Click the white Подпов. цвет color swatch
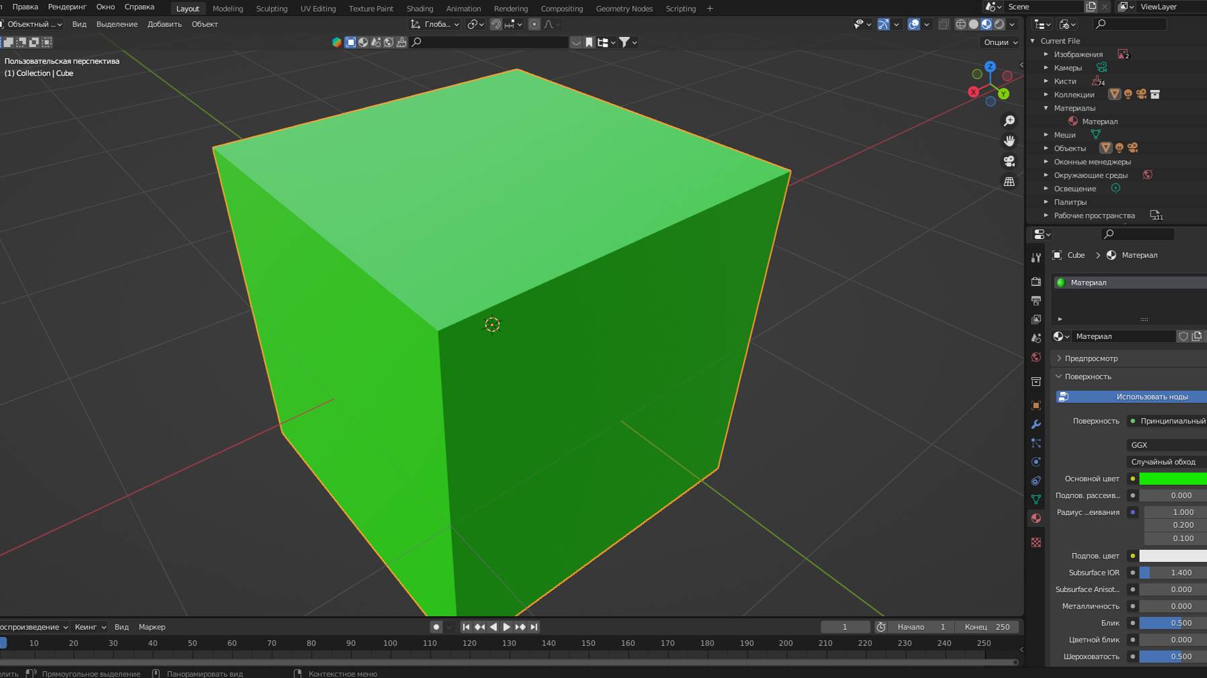 pyautogui.click(x=1173, y=556)
